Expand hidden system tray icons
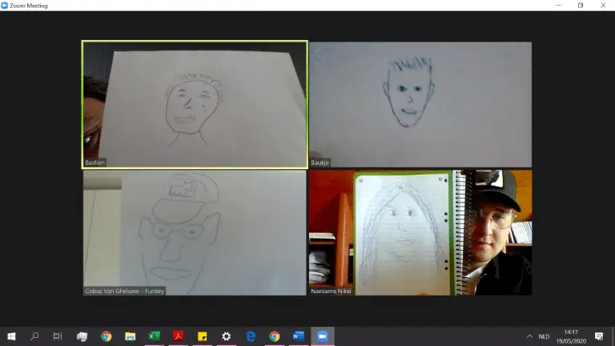Viewport: 615px width, 346px height. (529, 336)
